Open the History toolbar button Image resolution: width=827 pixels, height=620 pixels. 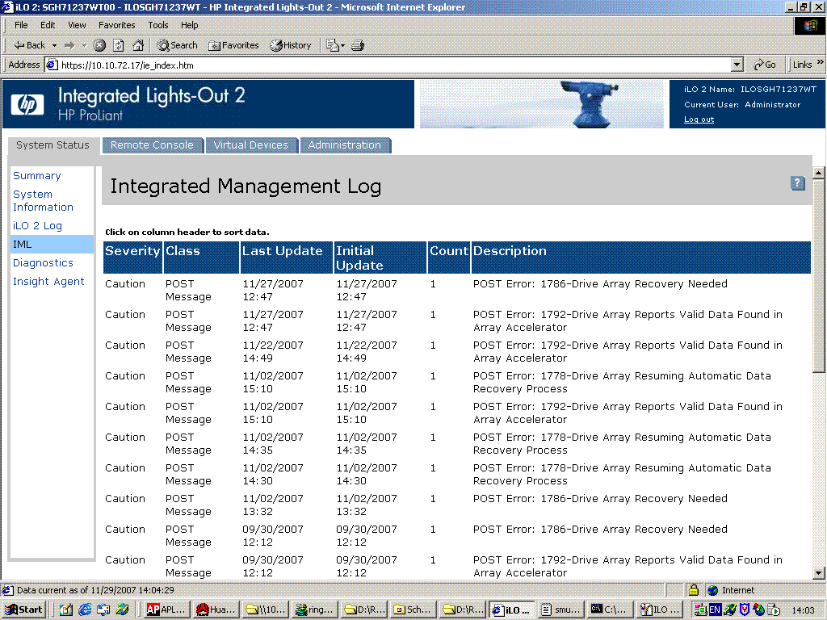click(x=291, y=45)
